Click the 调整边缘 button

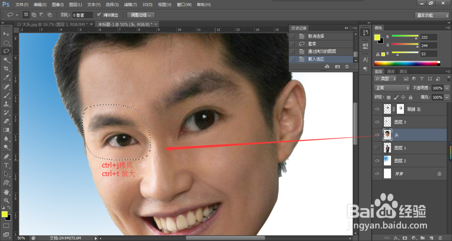point(141,15)
